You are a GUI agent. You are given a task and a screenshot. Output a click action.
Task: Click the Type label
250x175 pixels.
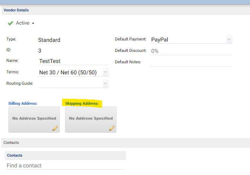point(11,39)
